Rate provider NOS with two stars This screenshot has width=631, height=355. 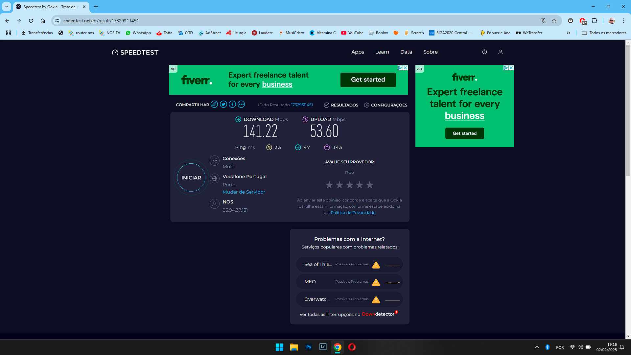point(339,185)
